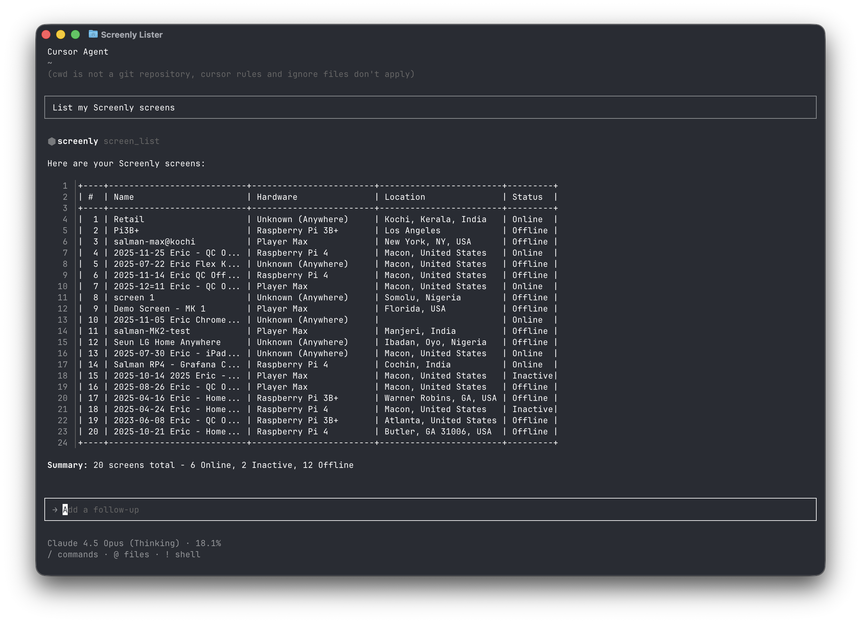
Task: Focus the "Add a follow-up" input field
Action: pyautogui.click(x=430, y=510)
